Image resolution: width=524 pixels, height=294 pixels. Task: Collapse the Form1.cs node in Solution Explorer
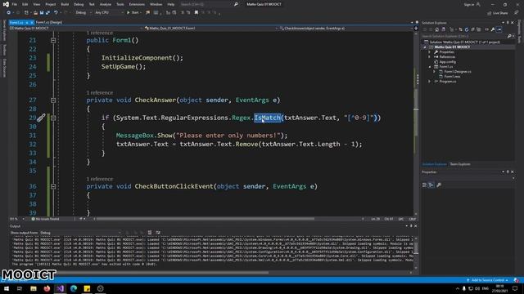[x=429, y=67]
